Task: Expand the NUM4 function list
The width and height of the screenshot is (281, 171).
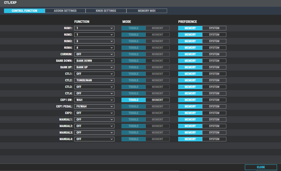Action: (94, 48)
